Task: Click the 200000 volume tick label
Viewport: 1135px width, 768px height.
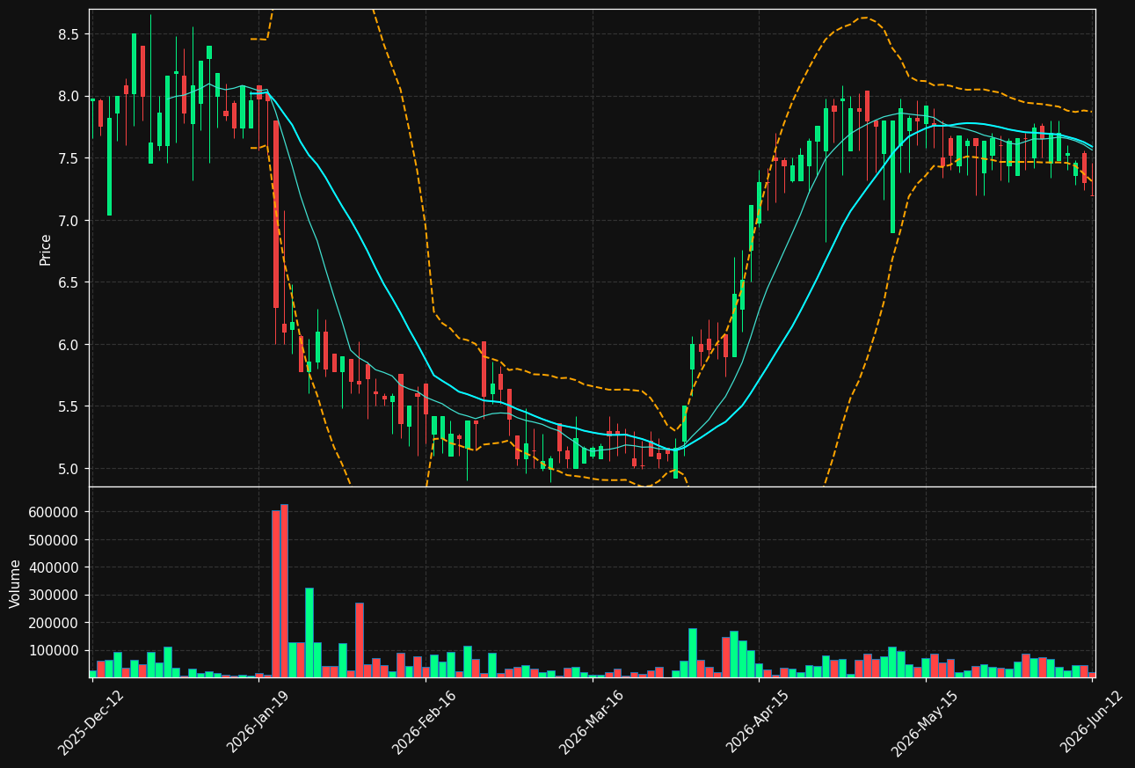Action: [55, 623]
